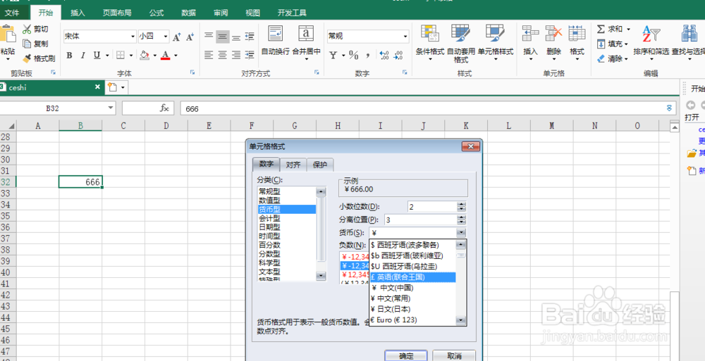Viewport: 705px width, 361px height.
Task: Switch to the 对齐 tab in dialog
Action: pyautogui.click(x=293, y=165)
